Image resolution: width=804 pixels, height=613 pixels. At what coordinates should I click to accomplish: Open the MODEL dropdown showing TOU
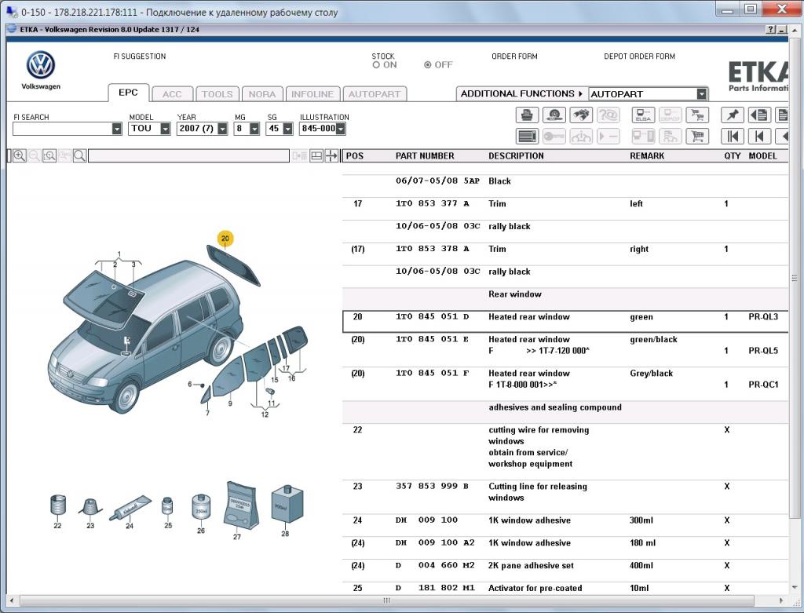click(165, 129)
